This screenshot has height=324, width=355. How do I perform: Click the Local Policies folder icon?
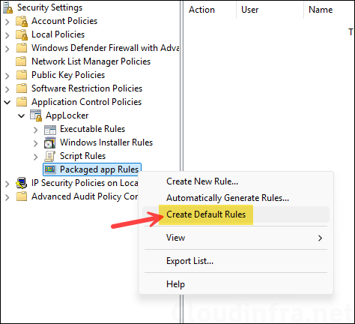(x=22, y=34)
